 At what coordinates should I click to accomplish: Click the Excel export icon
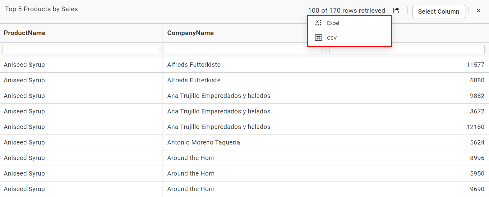click(318, 22)
